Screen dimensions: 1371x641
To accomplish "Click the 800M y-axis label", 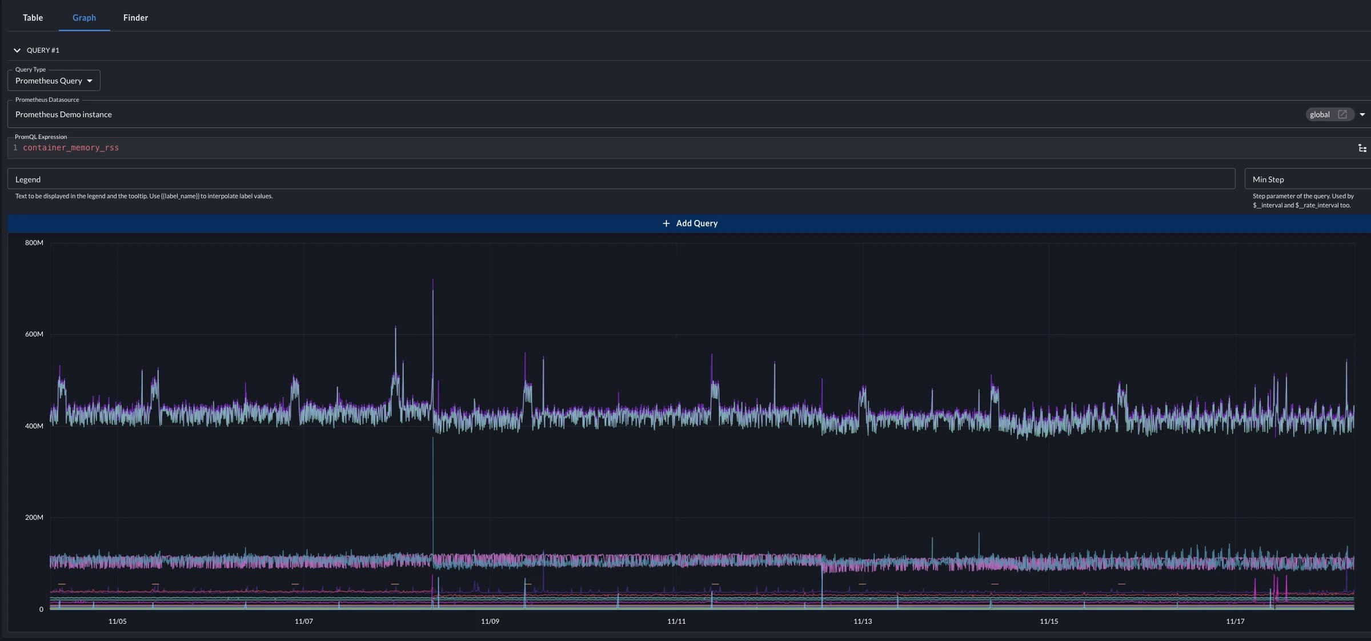I will [x=34, y=243].
